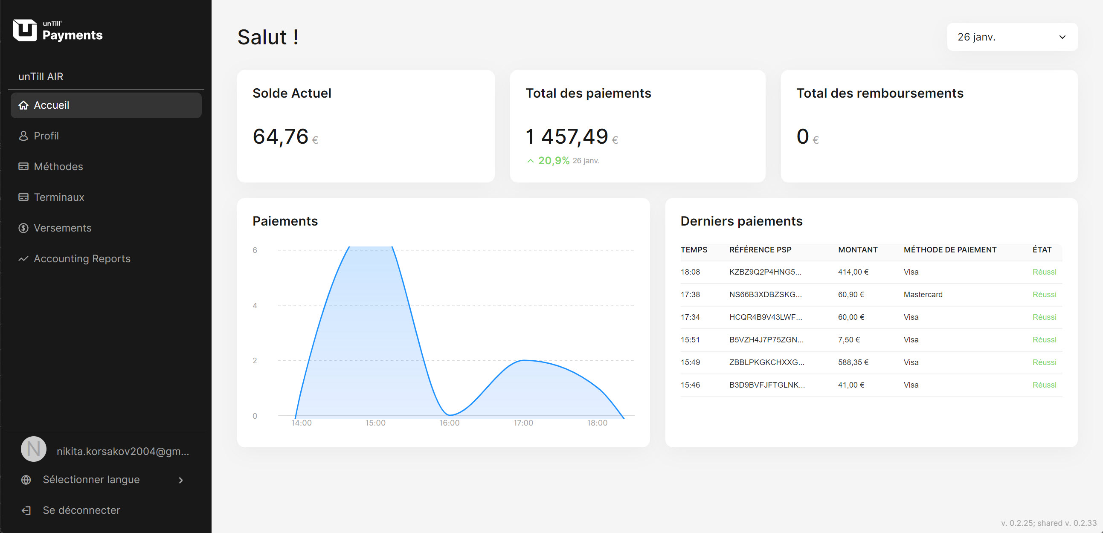
Task: Click the terminal icon beside Terminaux
Action: coord(23,197)
